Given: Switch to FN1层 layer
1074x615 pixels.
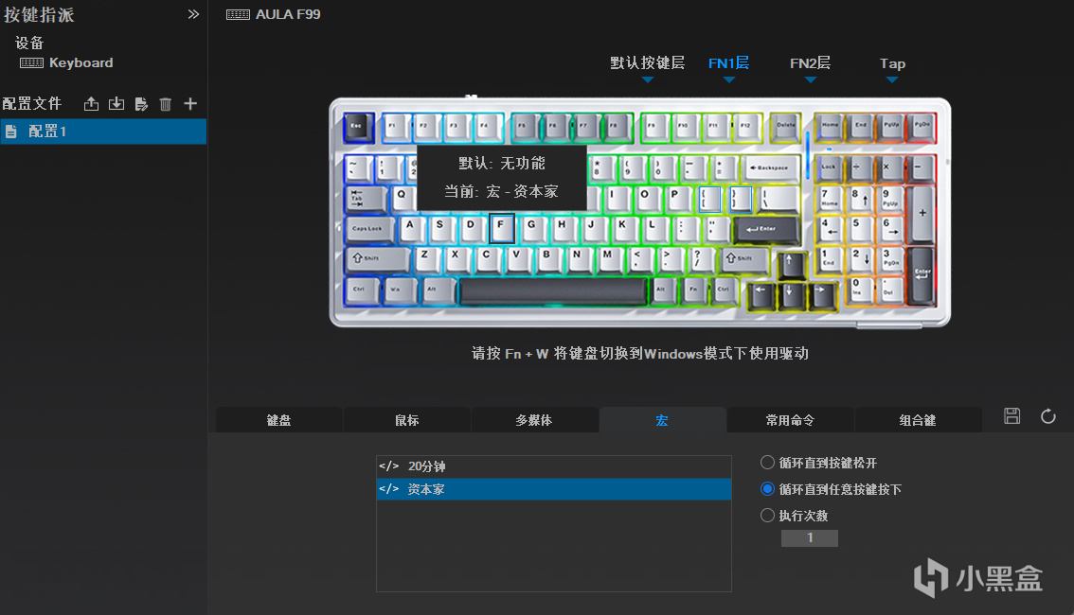Looking at the screenshot, I should pyautogui.click(x=729, y=63).
